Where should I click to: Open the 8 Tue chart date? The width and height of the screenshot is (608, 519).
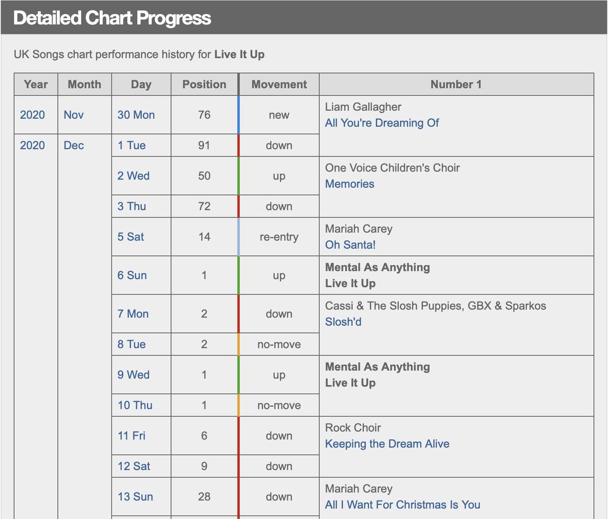pos(132,344)
